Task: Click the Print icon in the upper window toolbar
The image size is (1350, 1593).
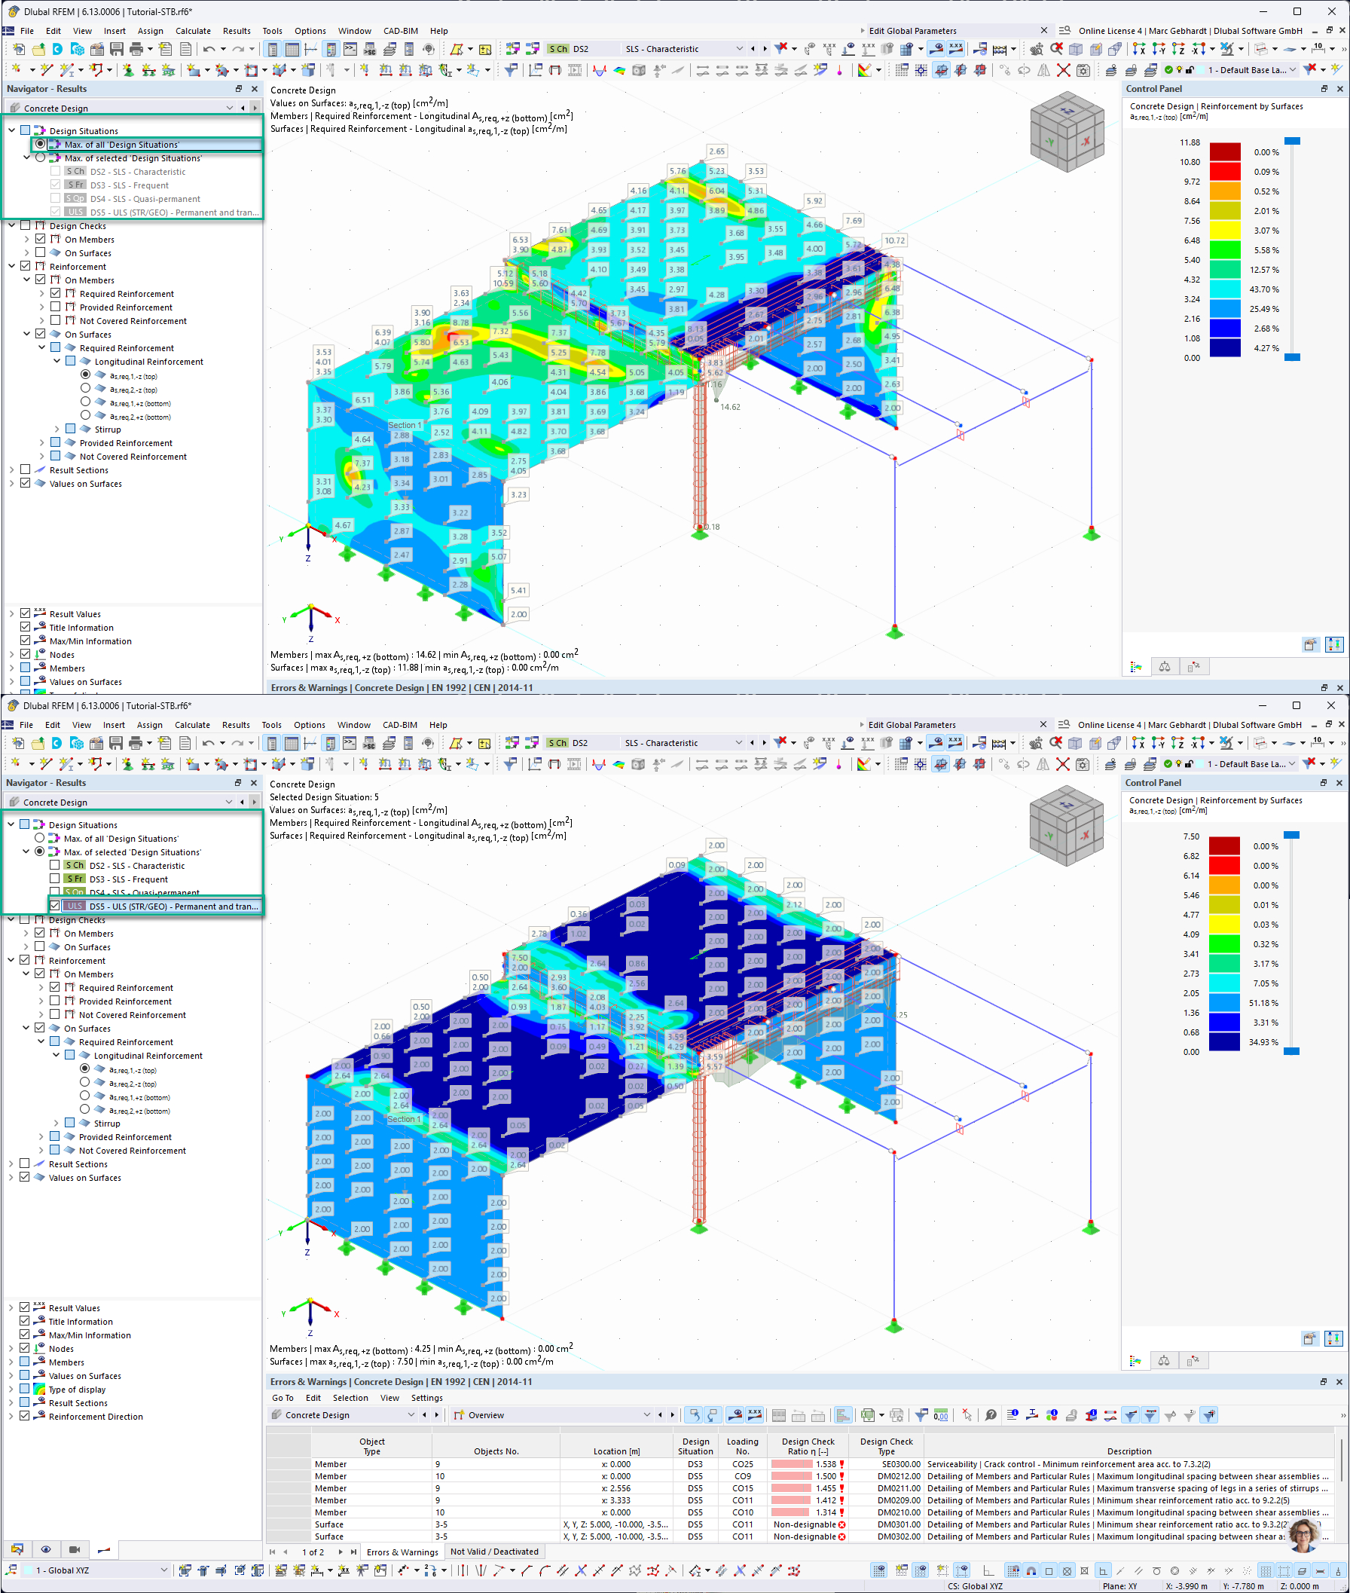Action: click(x=136, y=49)
